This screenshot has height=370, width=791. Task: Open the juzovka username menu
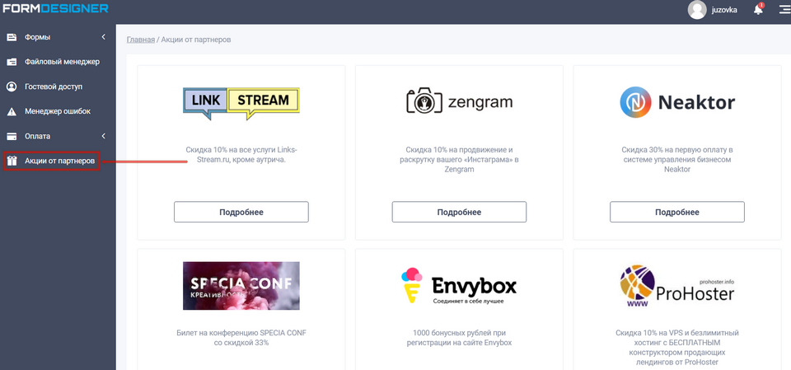[x=729, y=10]
